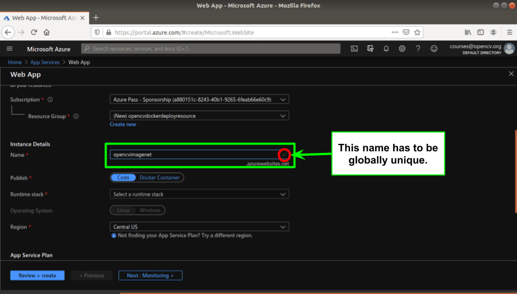Click Review + create button
Viewport: 517px width, 294px height.
click(x=37, y=276)
